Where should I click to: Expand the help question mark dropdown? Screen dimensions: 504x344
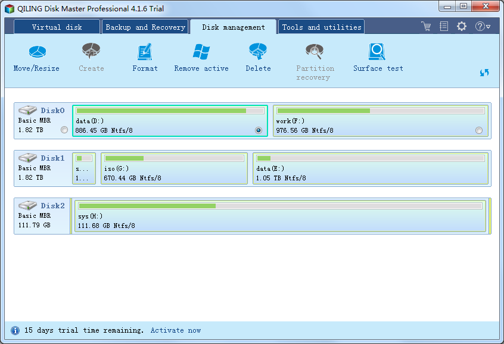[x=483, y=26]
